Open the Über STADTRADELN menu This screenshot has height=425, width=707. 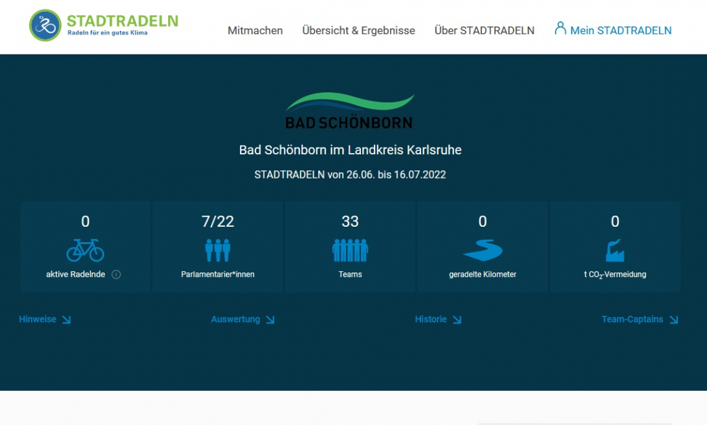[484, 30]
